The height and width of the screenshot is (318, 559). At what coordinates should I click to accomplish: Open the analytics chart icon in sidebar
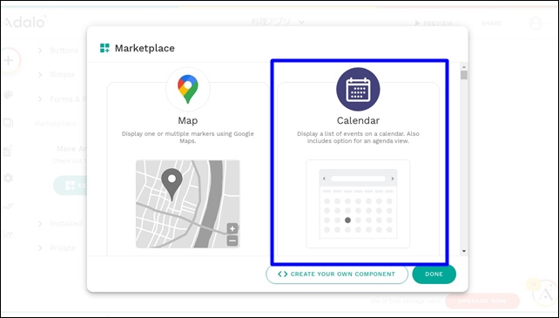pos(8,234)
